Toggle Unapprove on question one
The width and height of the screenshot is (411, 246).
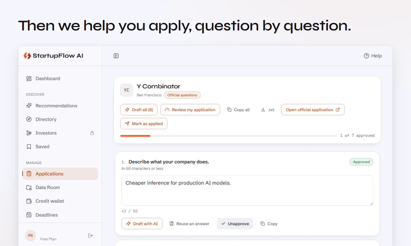coord(235,224)
